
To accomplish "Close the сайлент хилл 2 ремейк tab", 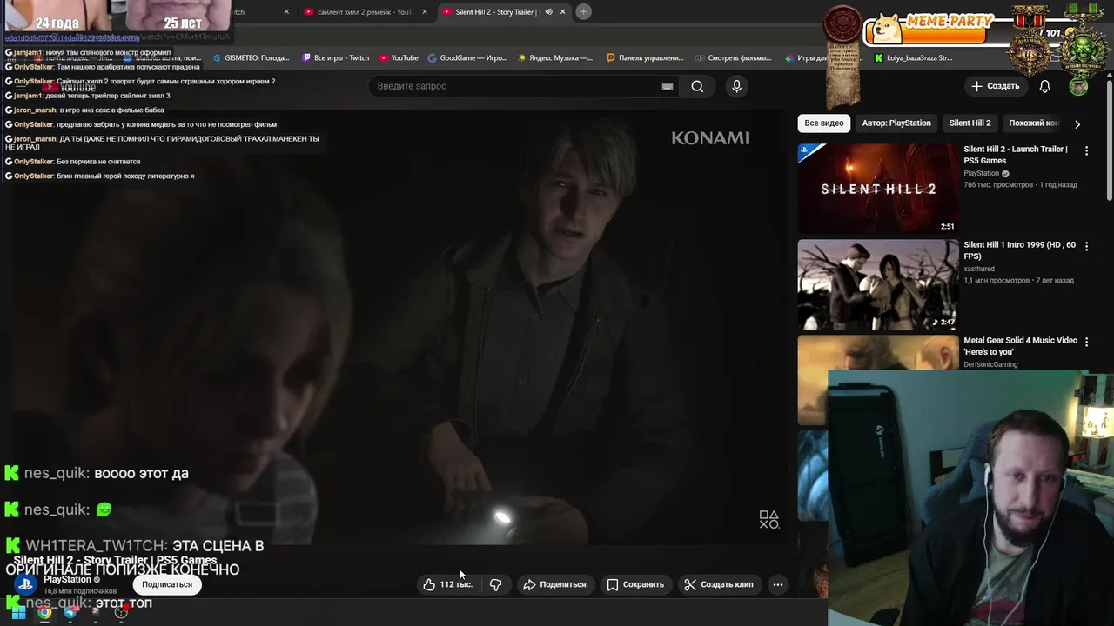I will coord(425,12).
